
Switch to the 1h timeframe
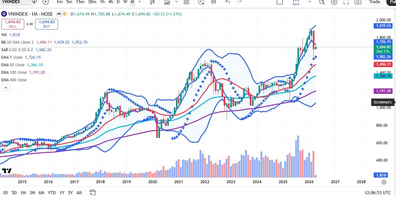(x=102, y=2)
